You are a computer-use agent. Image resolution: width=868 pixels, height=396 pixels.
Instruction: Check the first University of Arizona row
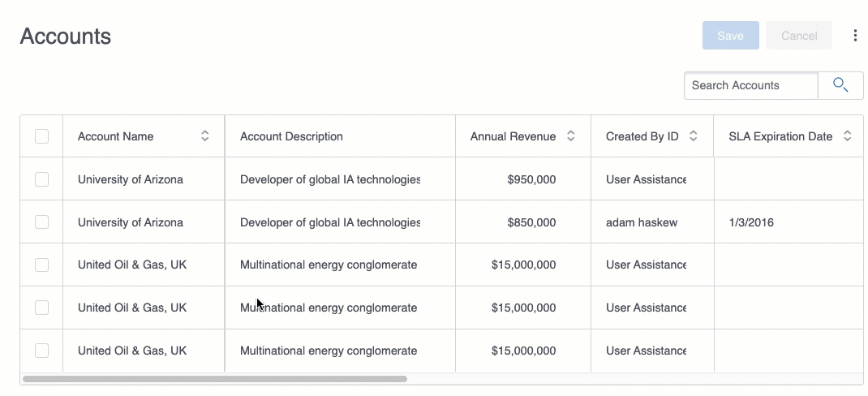(x=42, y=179)
